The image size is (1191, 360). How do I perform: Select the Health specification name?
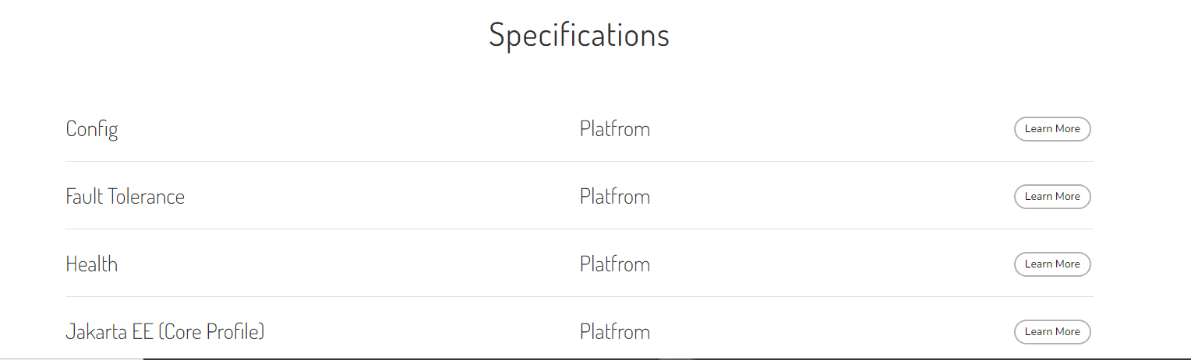pos(91,264)
